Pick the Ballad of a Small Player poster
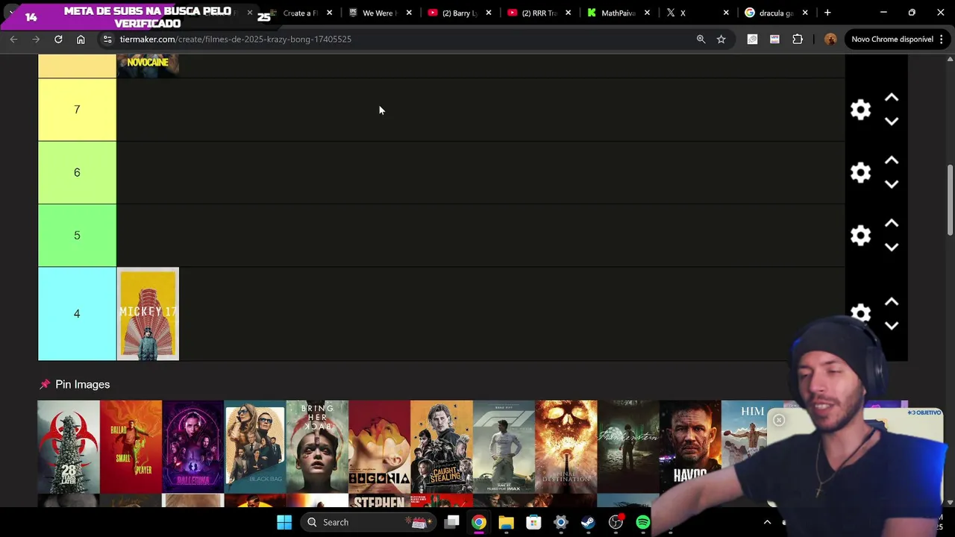Image resolution: width=955 pixels, height=537 pixels. 131,447
